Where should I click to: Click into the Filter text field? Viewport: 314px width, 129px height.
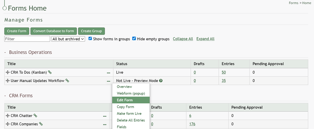click(27, 39)
